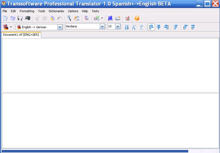The height and width of the screenshot is (153, 220).
Task: Print the document using the printer icon
Action: click(x=28, y=18)
